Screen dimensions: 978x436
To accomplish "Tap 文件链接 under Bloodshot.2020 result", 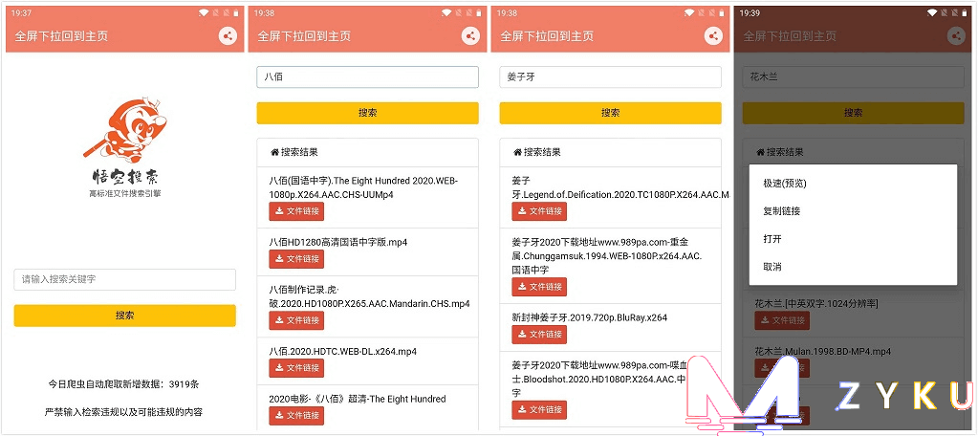I will point(539,410).
